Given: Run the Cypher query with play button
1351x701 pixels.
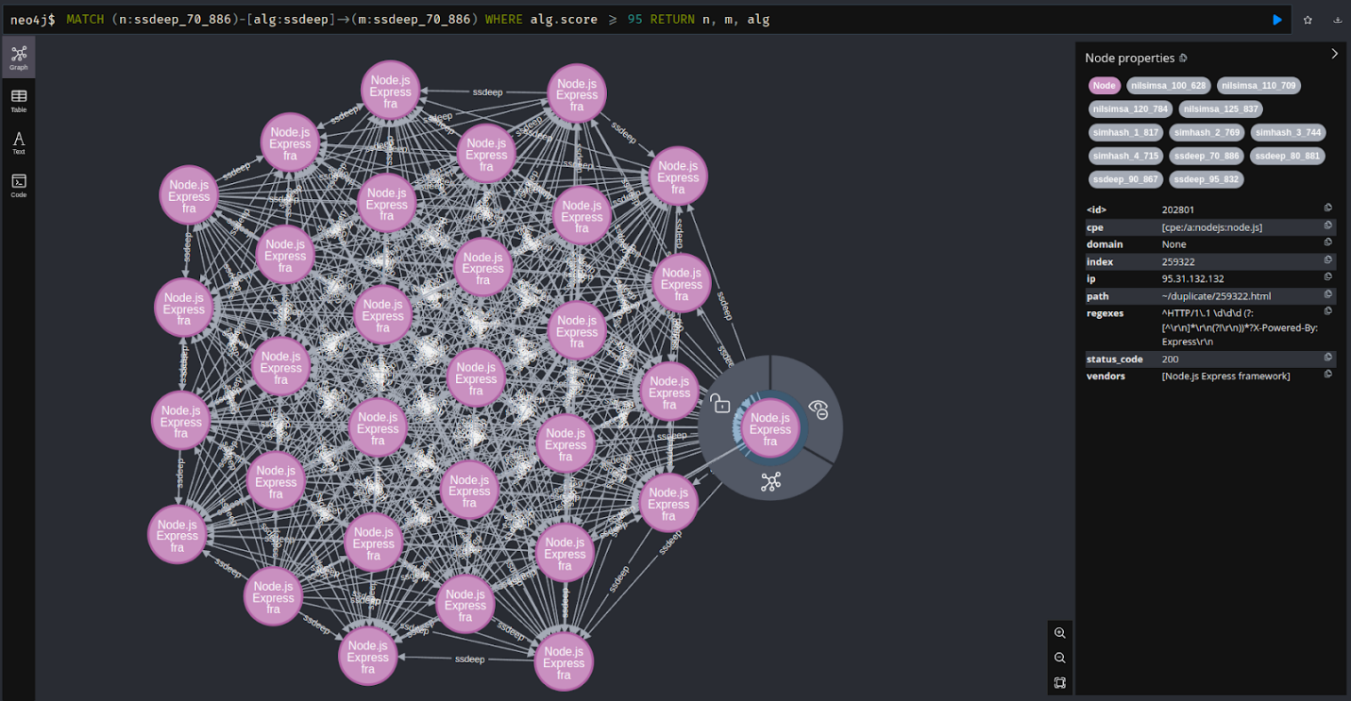Looking at the screenshot, I should (x=1276, y=20).
